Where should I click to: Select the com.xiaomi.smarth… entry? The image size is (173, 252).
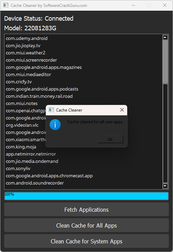click(26, 140)
